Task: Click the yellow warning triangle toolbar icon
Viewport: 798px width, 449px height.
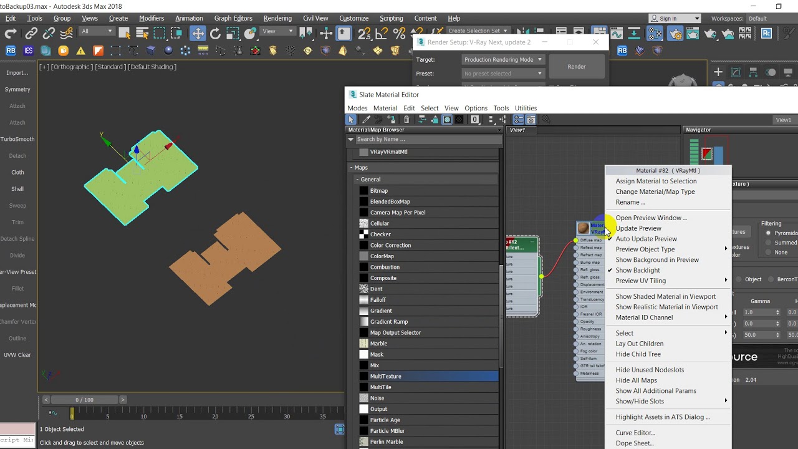Action: [80, 51]
